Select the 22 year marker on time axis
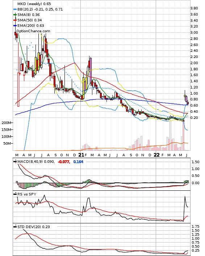The width and height of the screenshot is (205, 256). click(x=157, y=155)
